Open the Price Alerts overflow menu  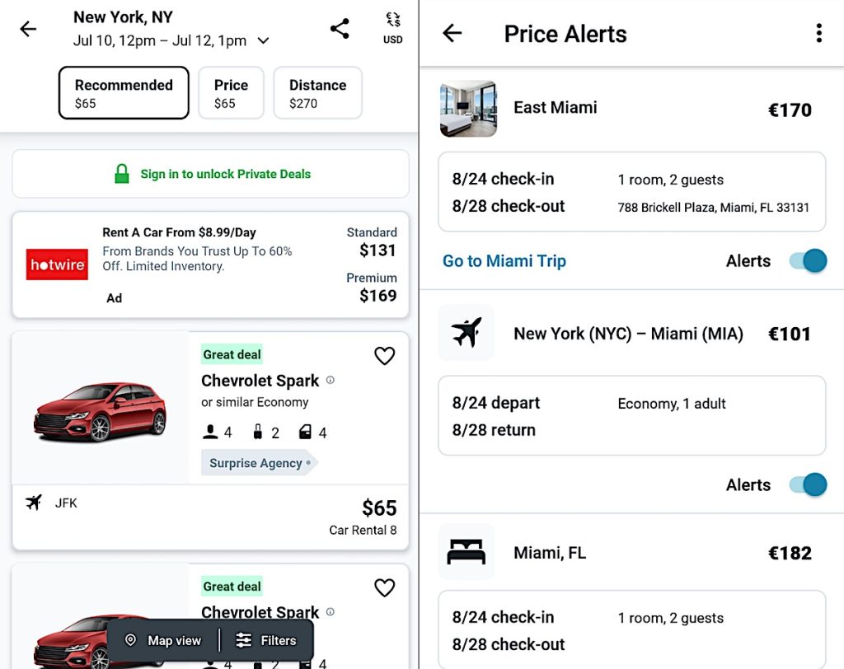[819, 32]
